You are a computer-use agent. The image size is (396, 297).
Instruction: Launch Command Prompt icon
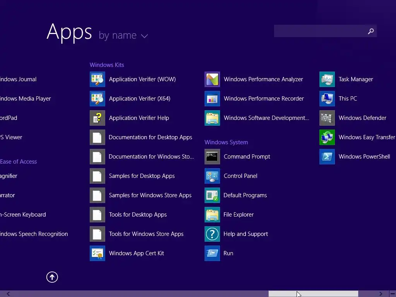point(212,157)
